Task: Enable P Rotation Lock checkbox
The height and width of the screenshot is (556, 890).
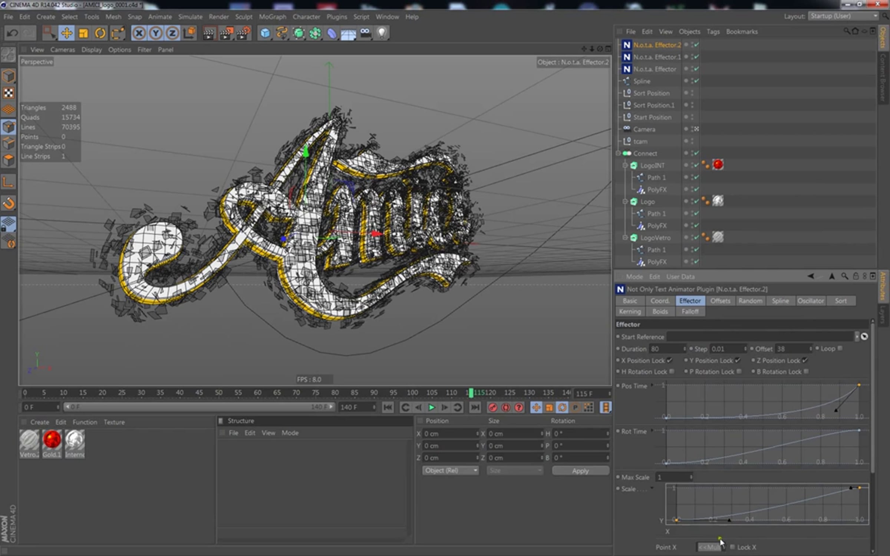Action: [739, 371]
